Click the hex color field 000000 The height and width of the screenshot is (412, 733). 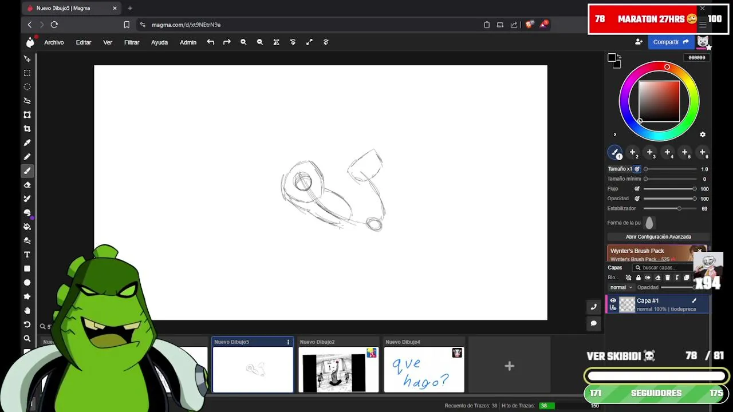[696, 58]
